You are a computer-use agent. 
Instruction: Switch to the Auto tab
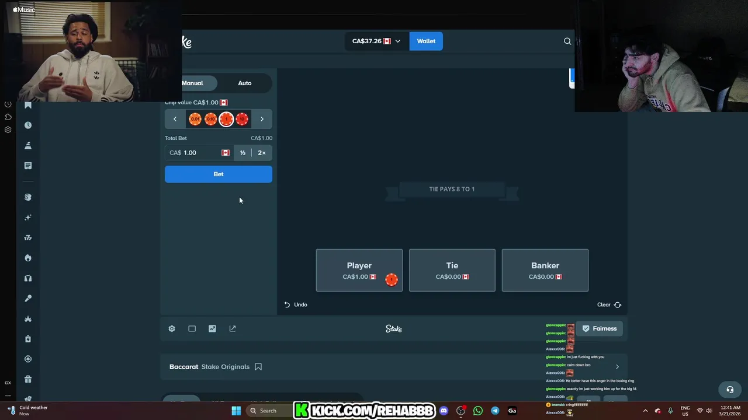pyautogui.click(x=245, y=83)
